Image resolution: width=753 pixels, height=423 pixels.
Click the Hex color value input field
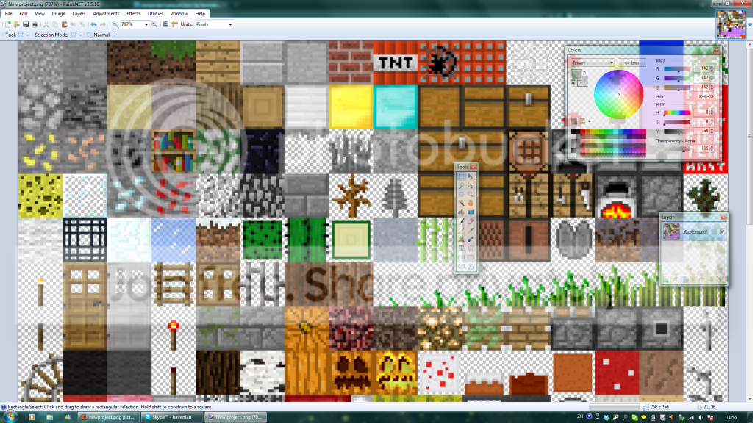tap(704, 97)
